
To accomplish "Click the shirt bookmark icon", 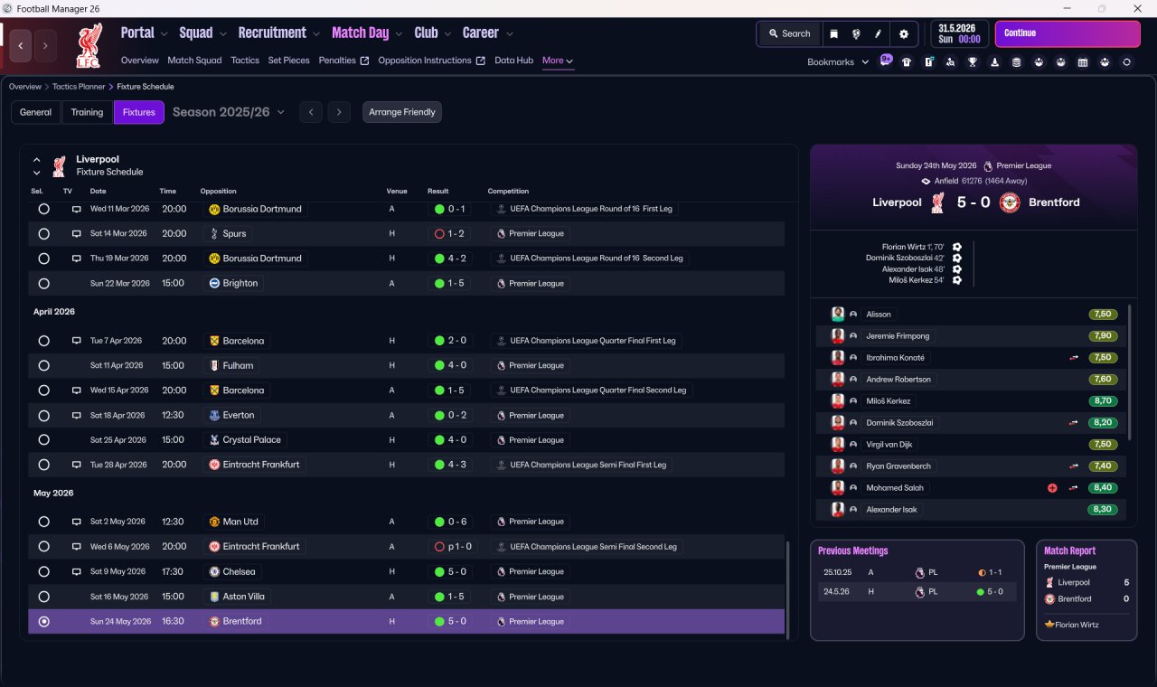I will click(x=907, y=62).
